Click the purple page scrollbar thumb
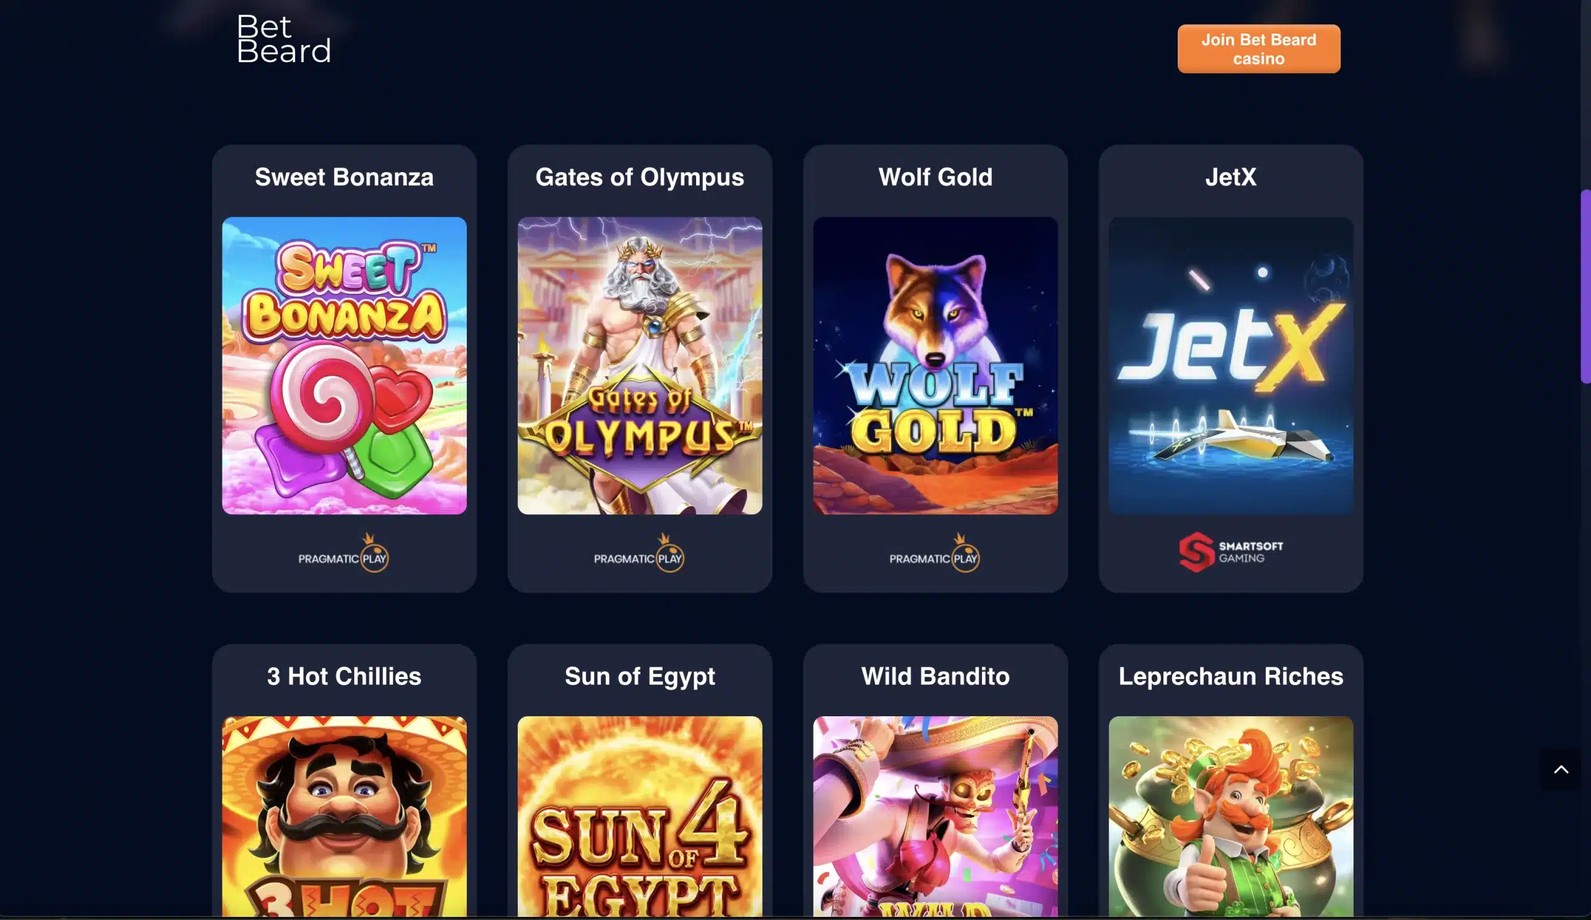Viewport: 1591px width, 920px height. [x=1585, y=286]
